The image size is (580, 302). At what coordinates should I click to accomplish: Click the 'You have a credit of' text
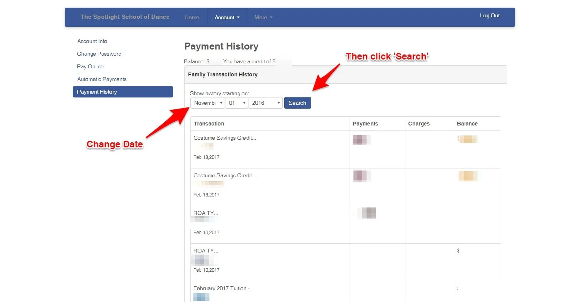click(249, 61)
